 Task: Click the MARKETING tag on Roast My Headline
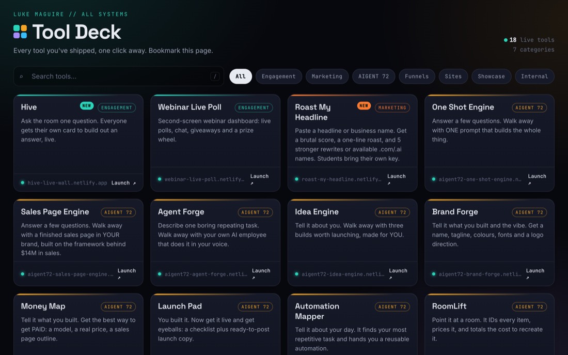(392, 107)
